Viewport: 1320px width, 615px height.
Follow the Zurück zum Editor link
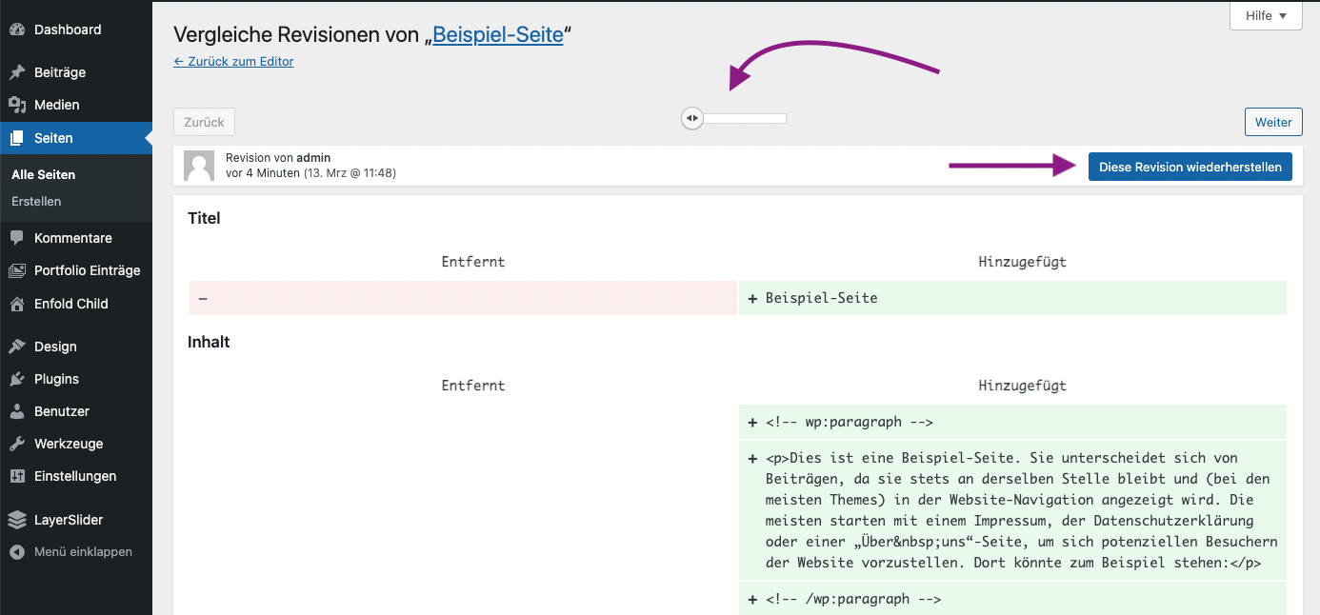(x=233, y=61)
